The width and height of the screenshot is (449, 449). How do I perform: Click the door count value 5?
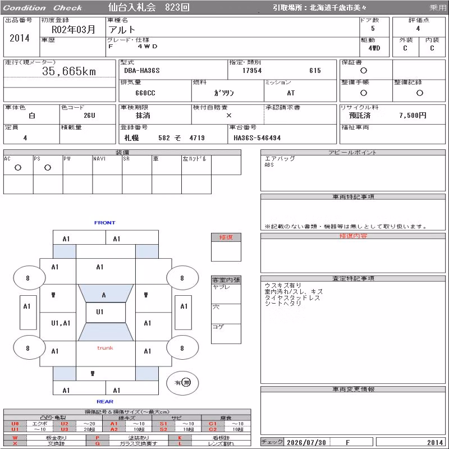pyautogui.click(x=373, y=29)
